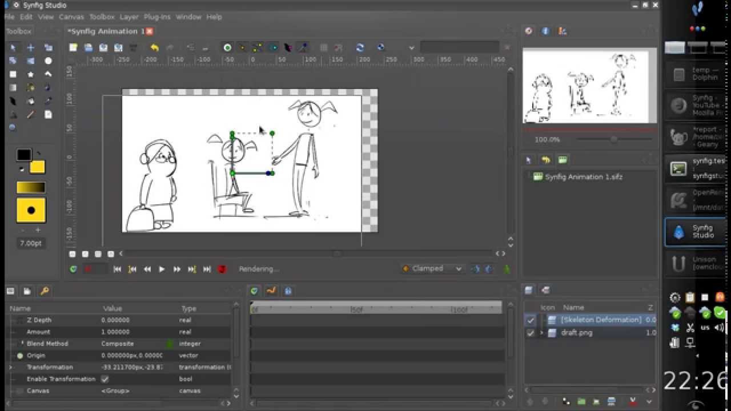Screen dimensions: 731x411
Task: Click the Save icon in the toolbar
Action: 103,48
